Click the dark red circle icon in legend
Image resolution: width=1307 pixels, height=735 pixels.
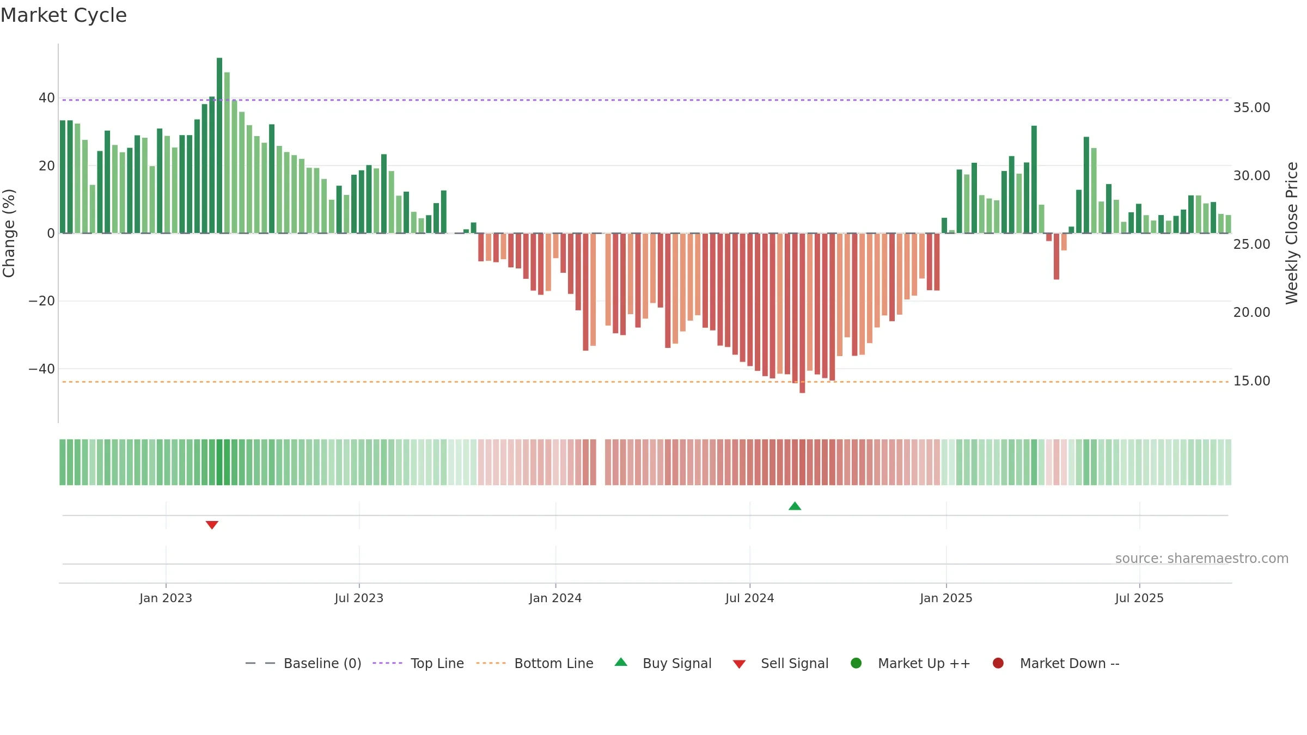[x=998, y=663]
